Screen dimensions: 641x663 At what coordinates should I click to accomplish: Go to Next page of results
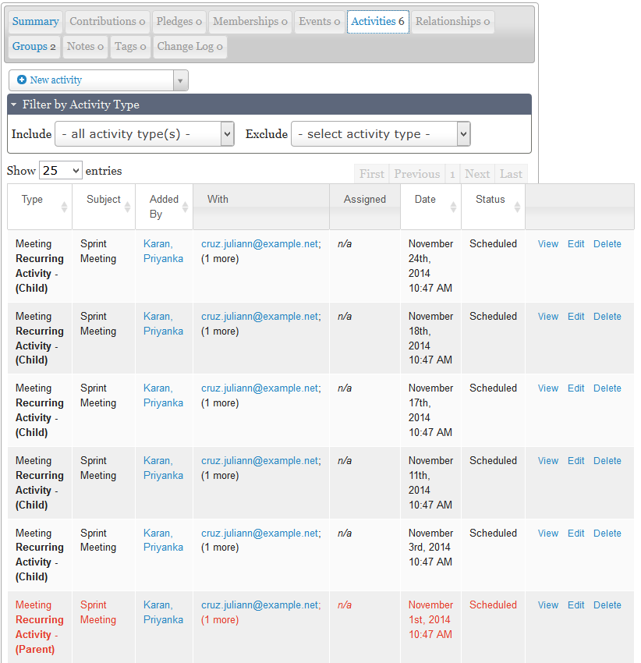coord(477,174)
